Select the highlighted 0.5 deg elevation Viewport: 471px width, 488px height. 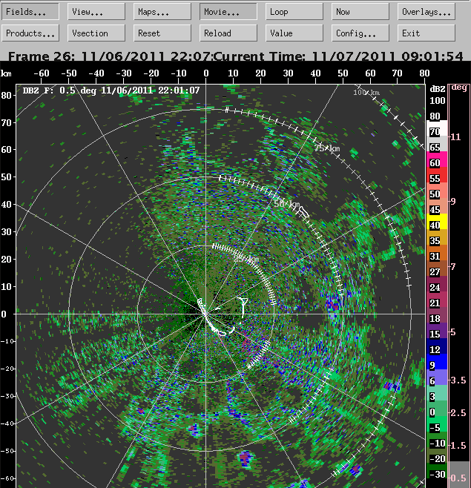(458, 475)
